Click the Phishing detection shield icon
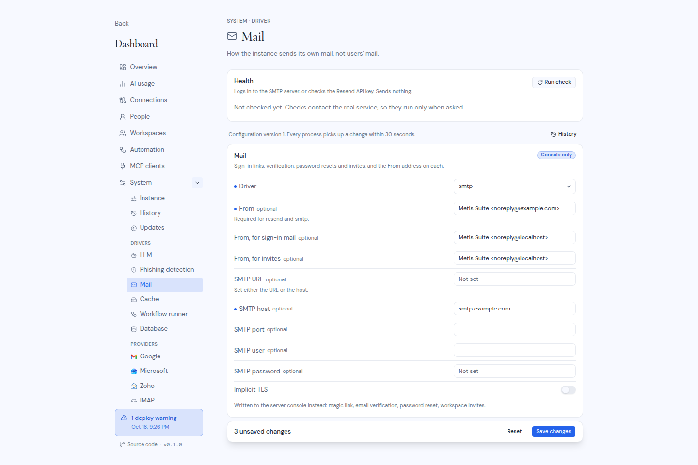Screen dimensions: 698x465 [134, 270]
